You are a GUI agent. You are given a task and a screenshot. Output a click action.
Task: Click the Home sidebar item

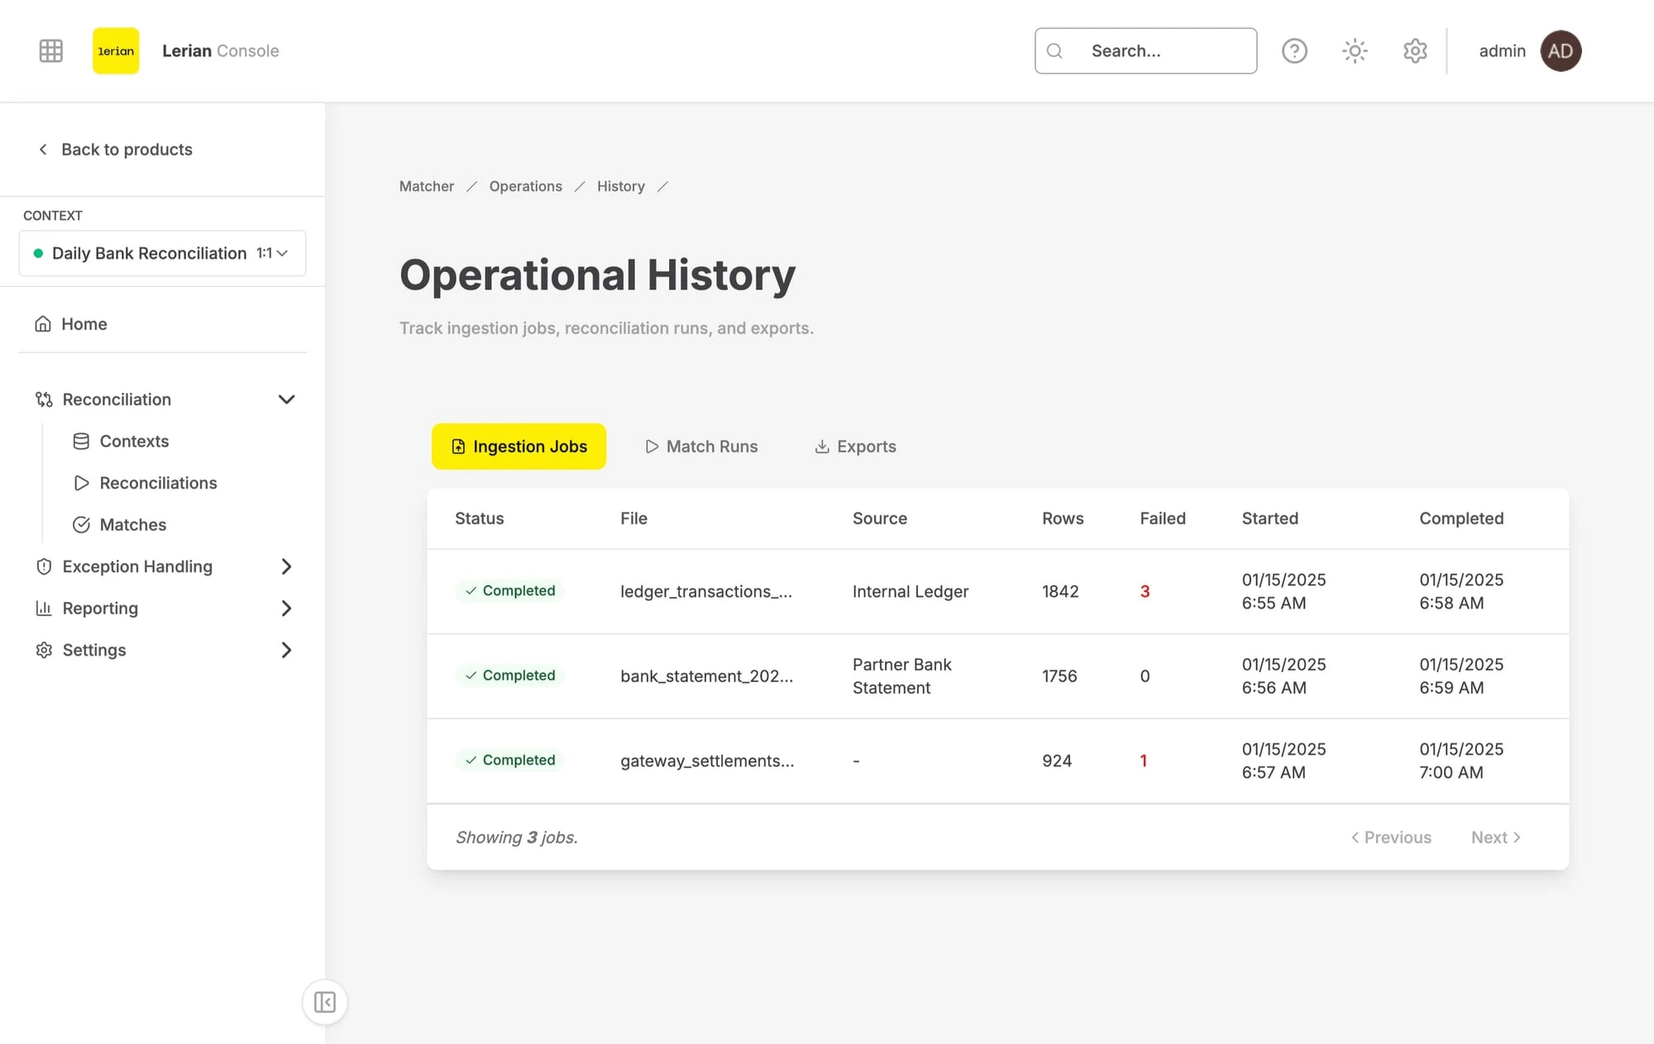[x=84, y=324]
